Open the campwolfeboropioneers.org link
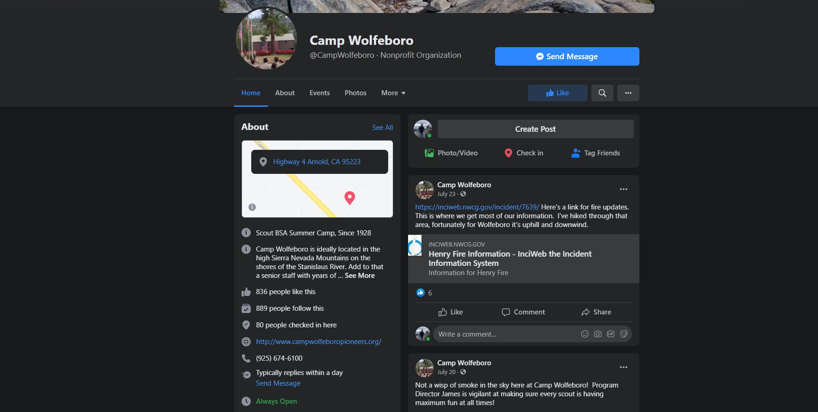This screenshot has height=412, width=818. (319, 342)
